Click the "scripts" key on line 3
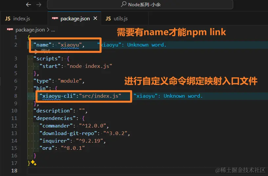Image resolution: width=268 pixels, height=176 pixels. [x=47, y=59]
